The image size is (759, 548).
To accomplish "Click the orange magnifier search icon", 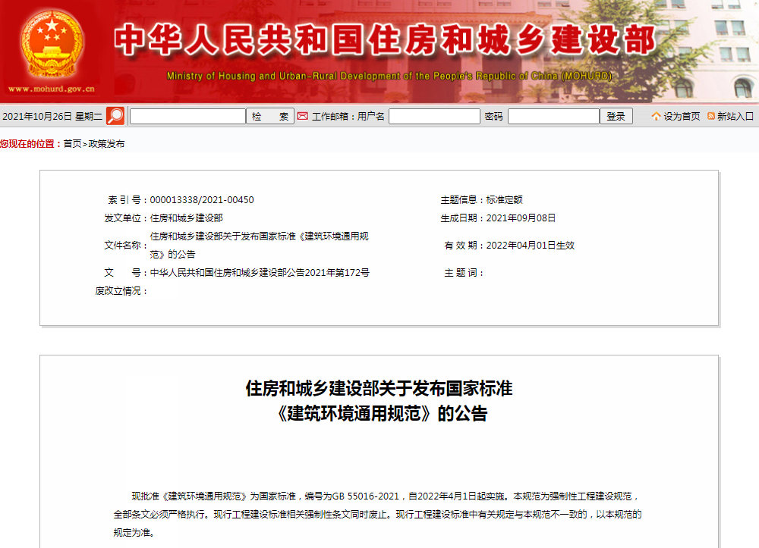I will (x=115, y=116).
